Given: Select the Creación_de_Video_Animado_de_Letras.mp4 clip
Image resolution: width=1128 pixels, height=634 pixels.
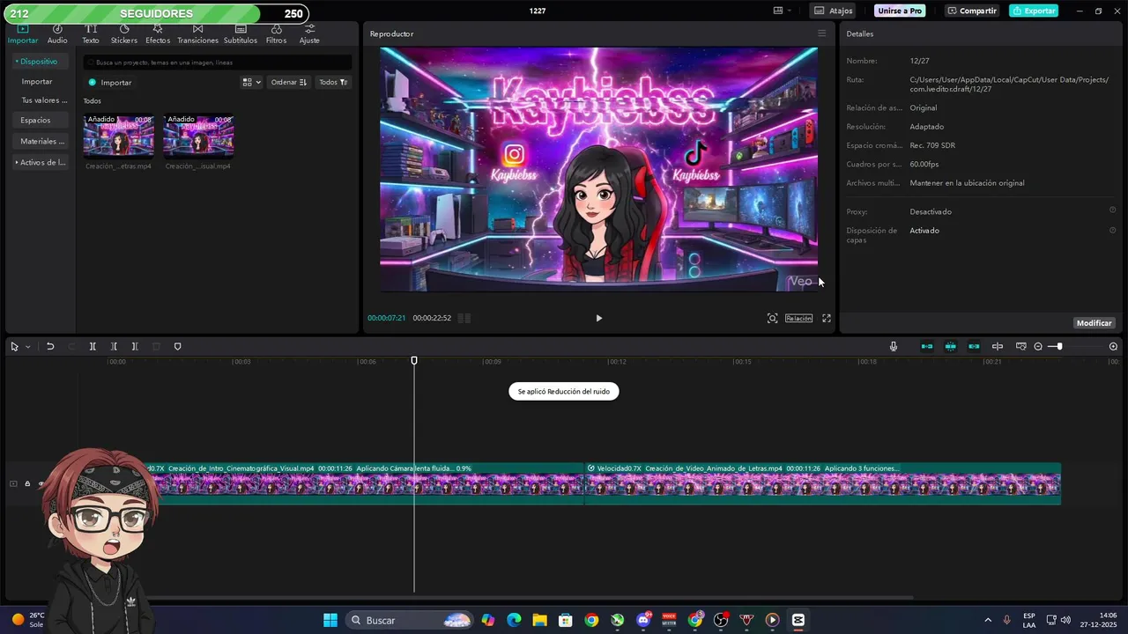Looking at the screenshot, I should pyautogui.click(x=823, y=483).
